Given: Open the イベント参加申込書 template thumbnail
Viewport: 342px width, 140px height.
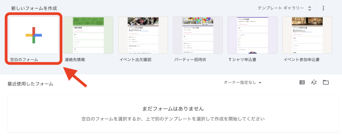Looking at the screenshot, I should pos(307,35).
